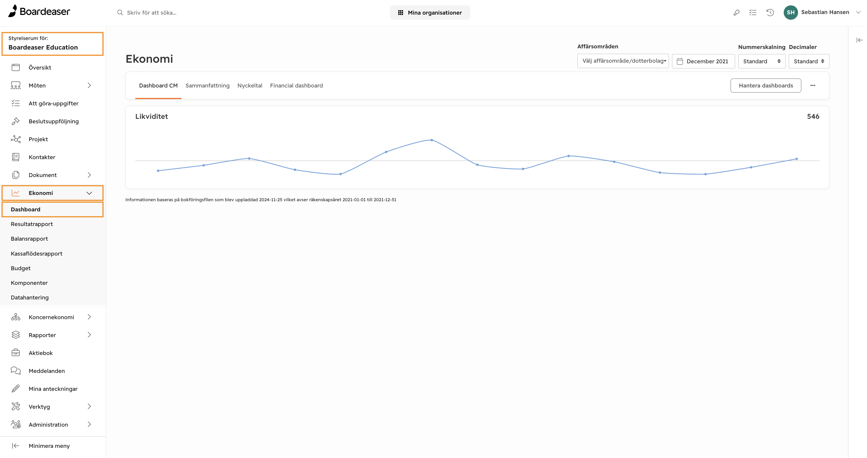
Task: Click the Minimera meny arrow icon
Action: [16, 446]
